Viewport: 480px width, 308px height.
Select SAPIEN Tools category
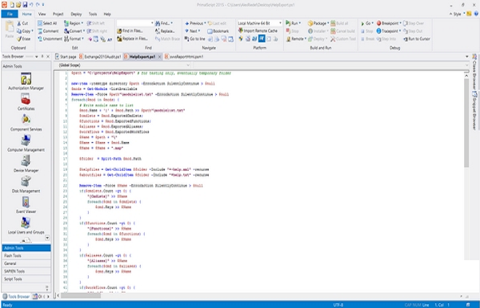(x=26, y=271)
